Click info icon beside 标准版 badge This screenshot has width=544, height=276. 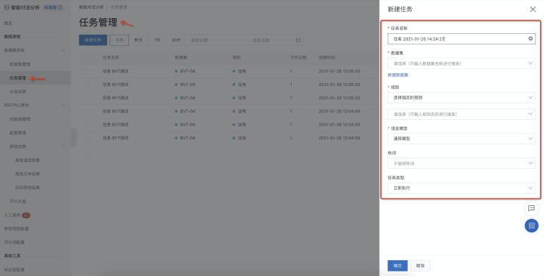point(60,8)
